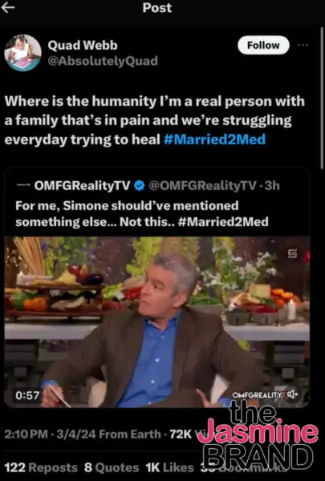The image size is (325, 481).
Task: Click the OMFGRealityTV verified badge
Action: [140, 186]
